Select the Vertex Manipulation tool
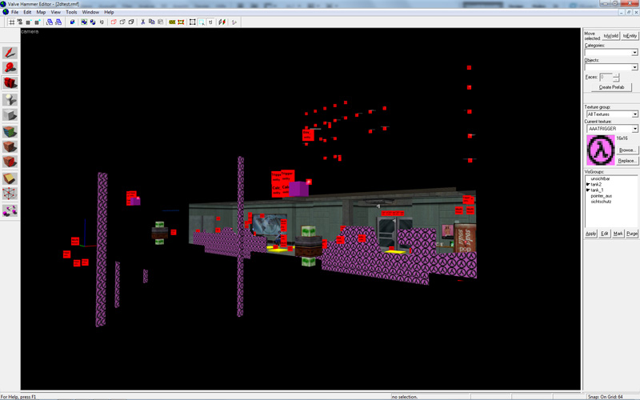Image resolution: width=640 pixels, height=400 pixels. coord(10,194)
